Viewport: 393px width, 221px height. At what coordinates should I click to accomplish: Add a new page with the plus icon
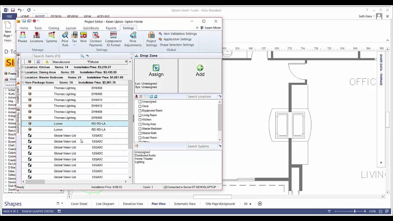[260, 204]
